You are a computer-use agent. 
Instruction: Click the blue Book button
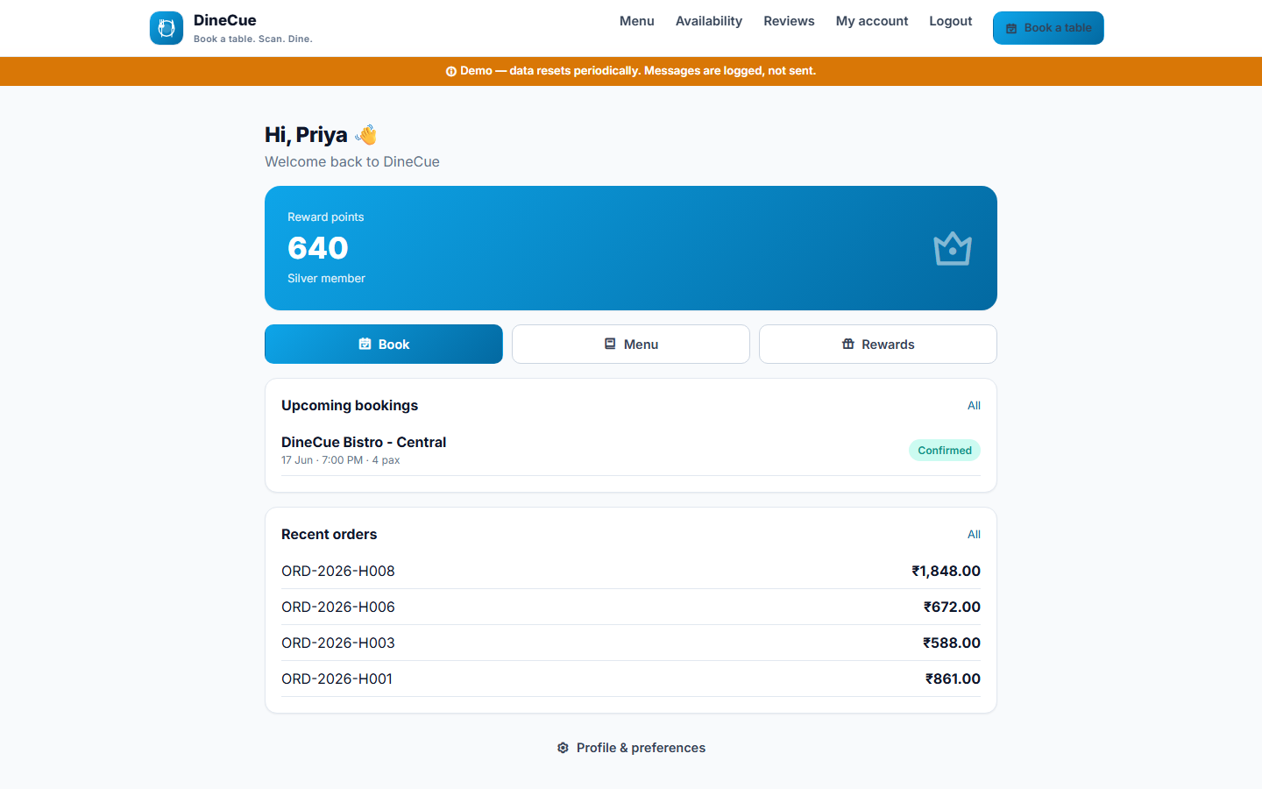[x=384, y=345]
